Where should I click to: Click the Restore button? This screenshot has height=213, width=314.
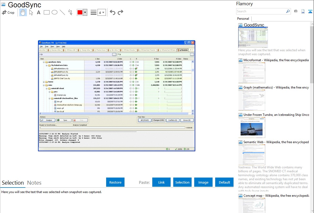click(115, 182)
